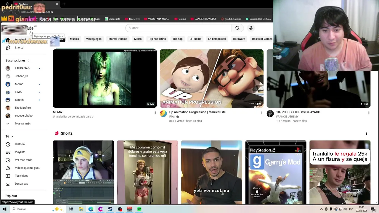Image resolution: width=379 pixels, height=213 pixels.
Task: Open the Garry's Mod PlayStation 2 short
Action: tap(276, 172)
